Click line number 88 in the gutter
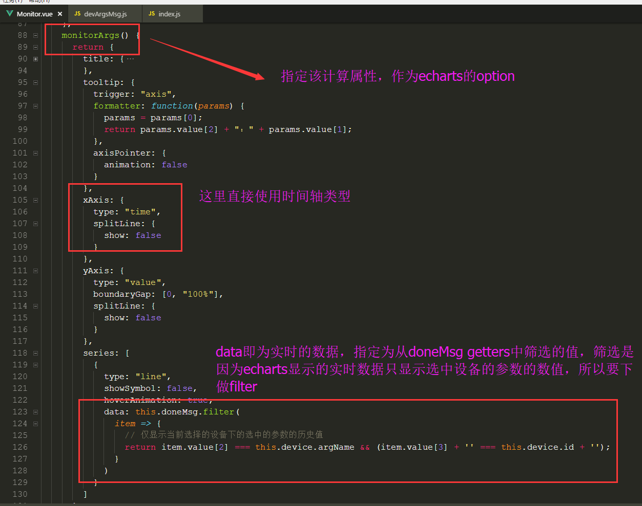This screenshot has width=642, height=506. [x=23, y=35]
